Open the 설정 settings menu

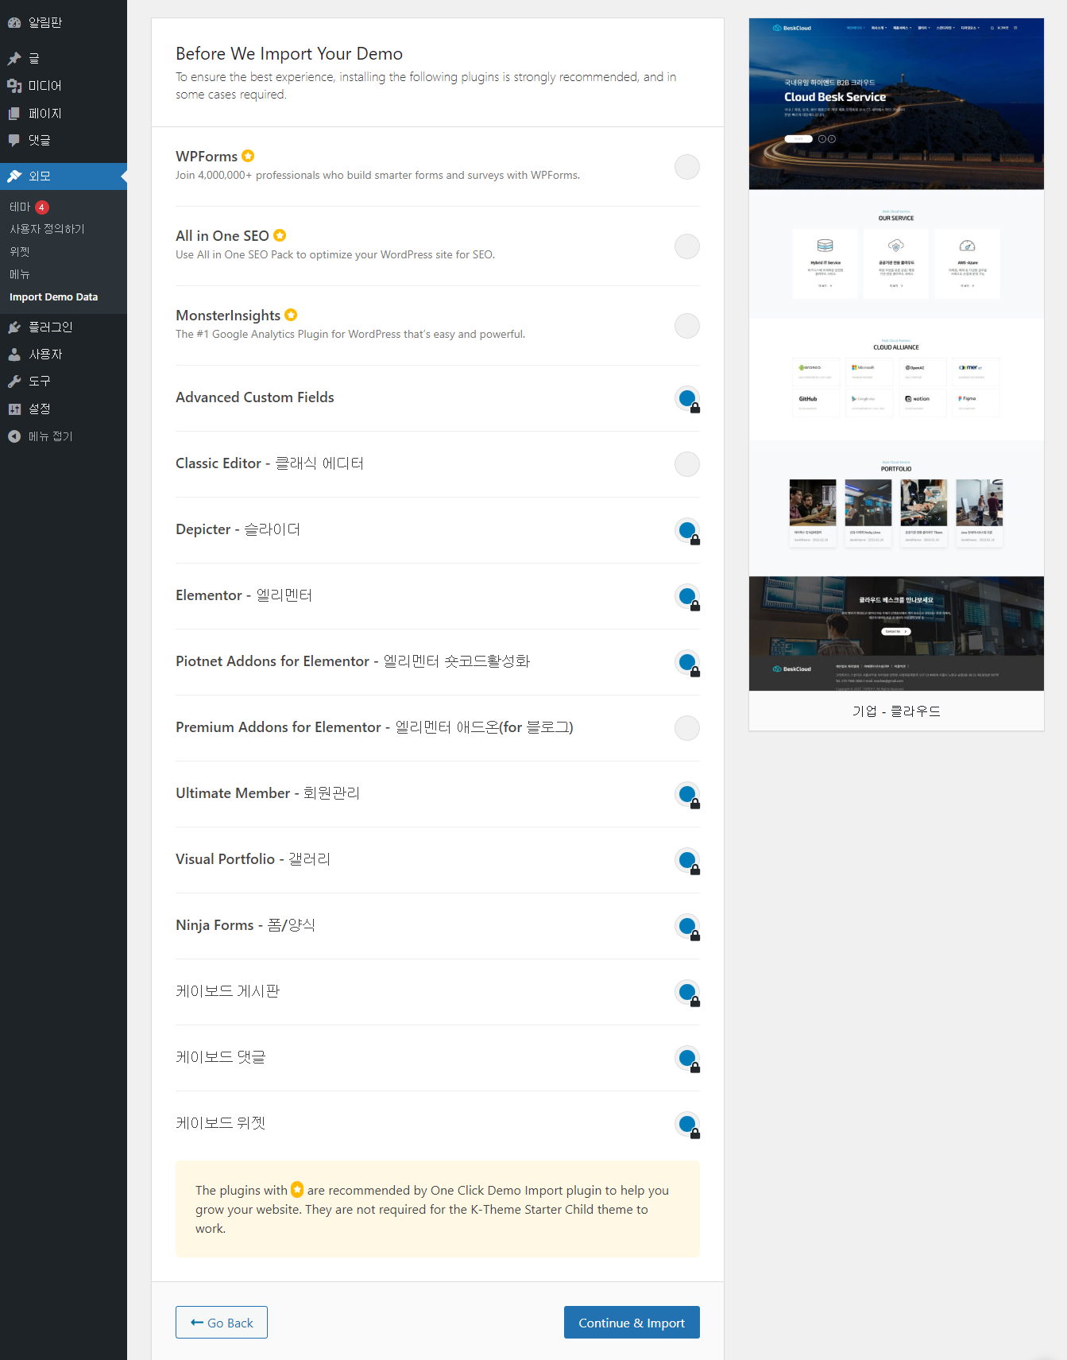[64, 409]
